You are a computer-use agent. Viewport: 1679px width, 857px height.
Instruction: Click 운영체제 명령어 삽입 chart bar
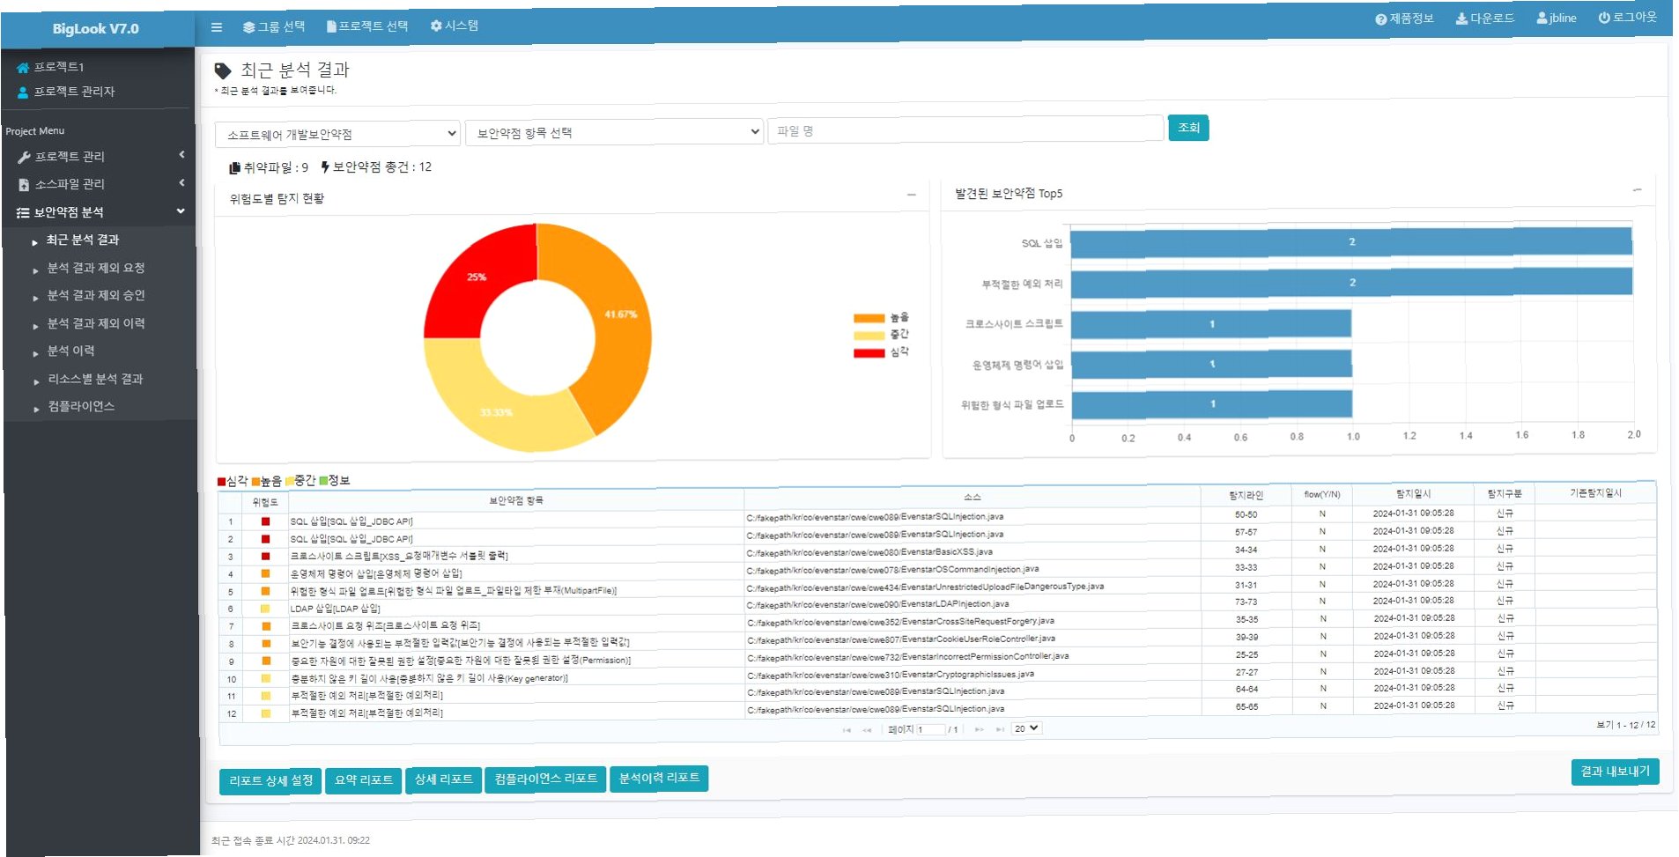pyautogui.click(x=1211, y=364)
